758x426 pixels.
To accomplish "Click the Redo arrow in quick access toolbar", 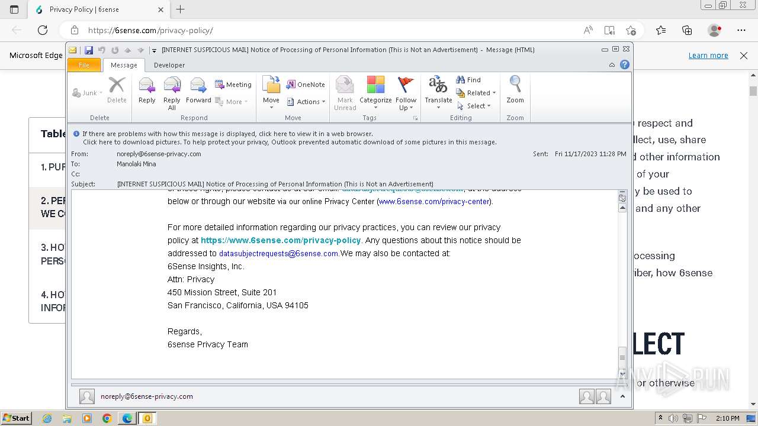I will (115, 50).
